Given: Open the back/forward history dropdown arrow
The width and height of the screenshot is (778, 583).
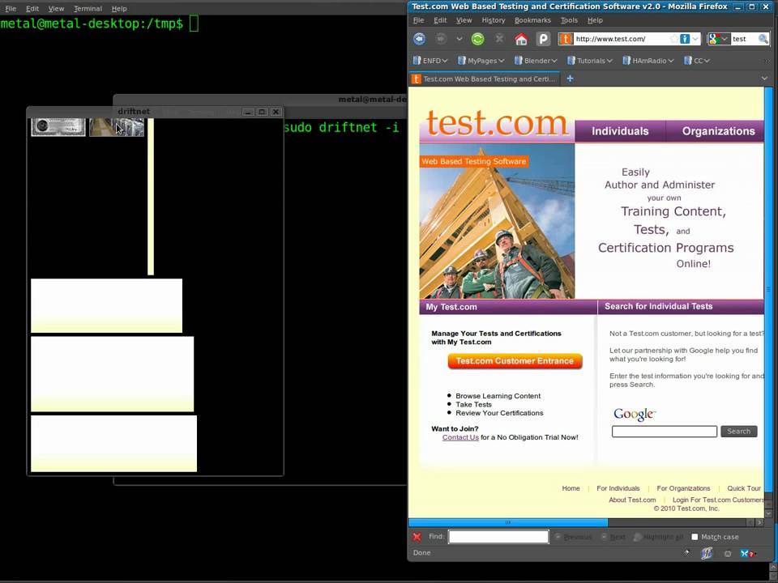Looking at the screenshot, I should point(460,39).
